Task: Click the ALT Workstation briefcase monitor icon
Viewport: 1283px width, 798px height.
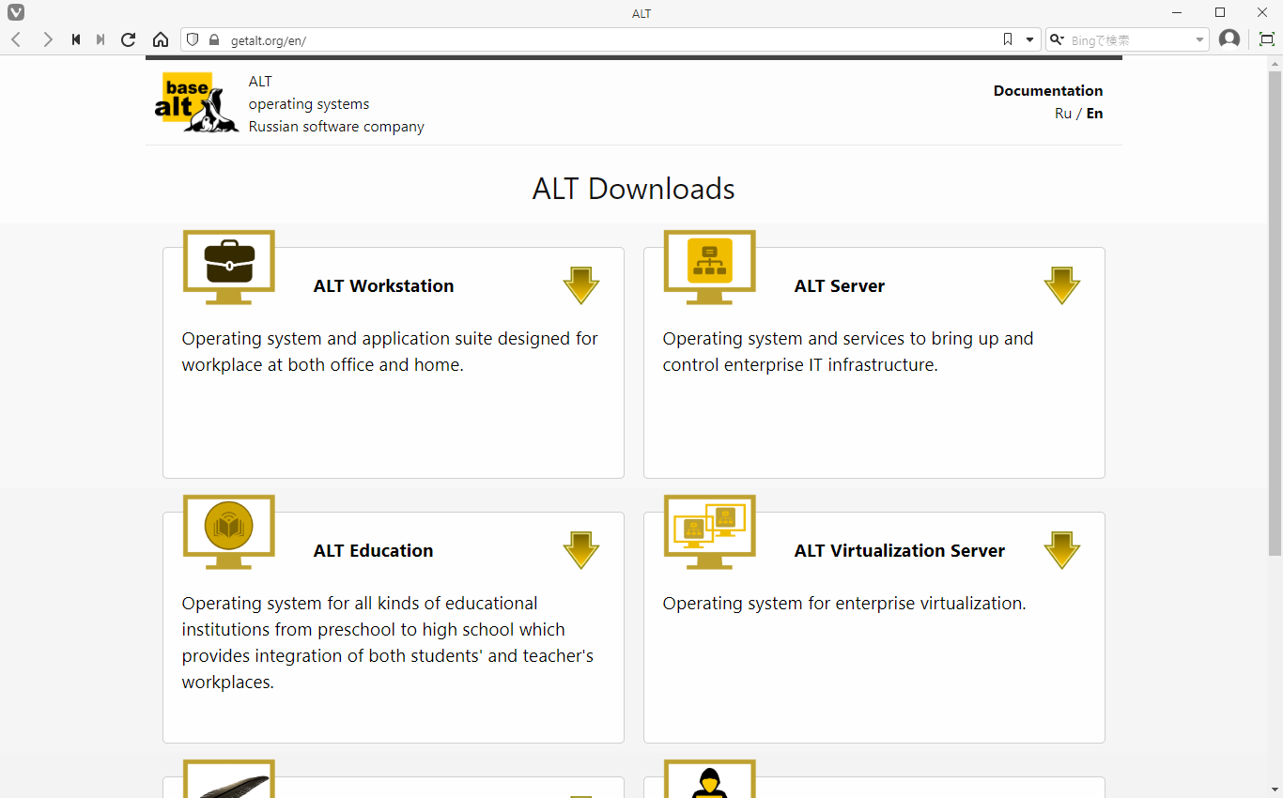Action: click(x=229, y=268)
